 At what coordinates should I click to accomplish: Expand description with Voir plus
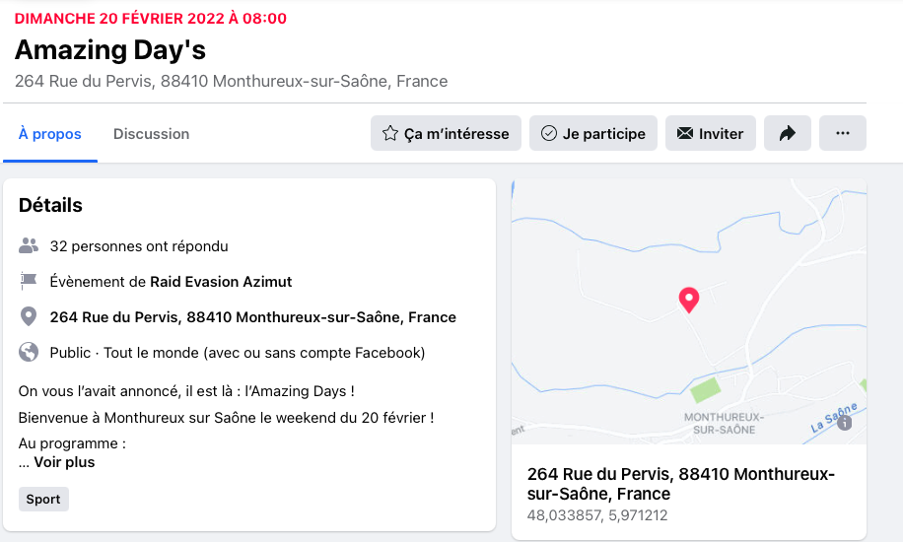(65, 462)
